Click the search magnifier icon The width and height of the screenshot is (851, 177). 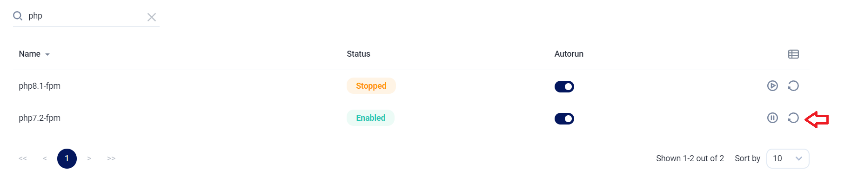click(x=18, y=16)
